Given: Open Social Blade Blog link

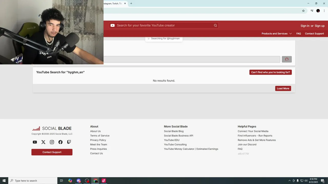Looking at the screenshot, I should pyautogui.click(x=174, y=131).
